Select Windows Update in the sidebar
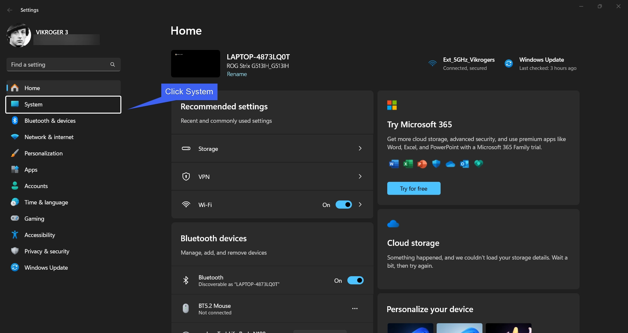This screenshot has width=628, height=333. [63, 268]
